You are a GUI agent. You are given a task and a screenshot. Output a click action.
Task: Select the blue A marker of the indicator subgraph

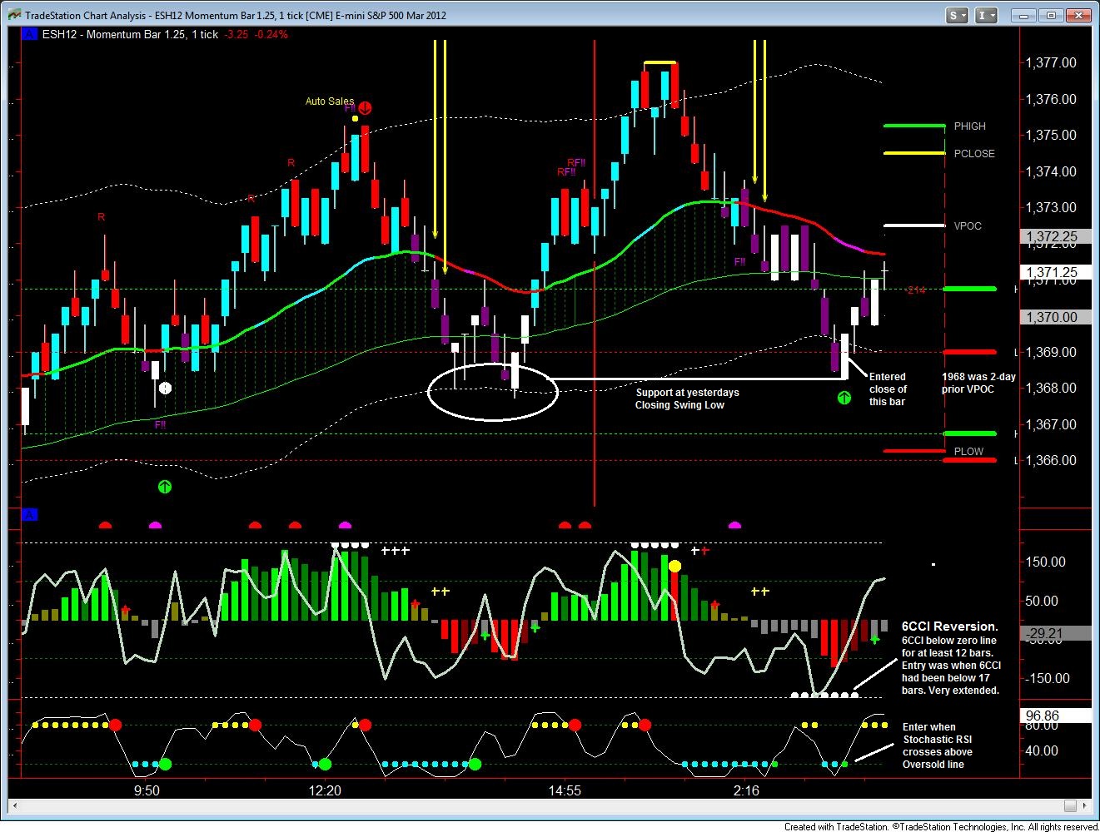click(30, 515)
